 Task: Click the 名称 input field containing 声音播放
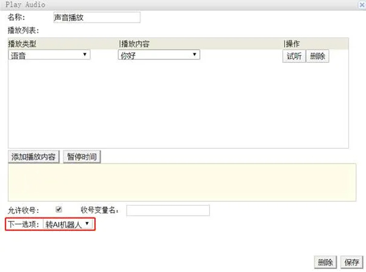97,18
